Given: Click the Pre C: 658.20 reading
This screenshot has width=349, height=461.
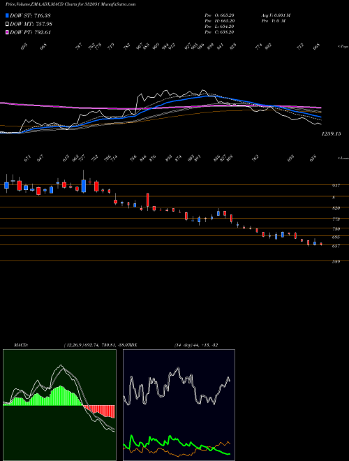Looking at the screenshot, I should [219, 32].
